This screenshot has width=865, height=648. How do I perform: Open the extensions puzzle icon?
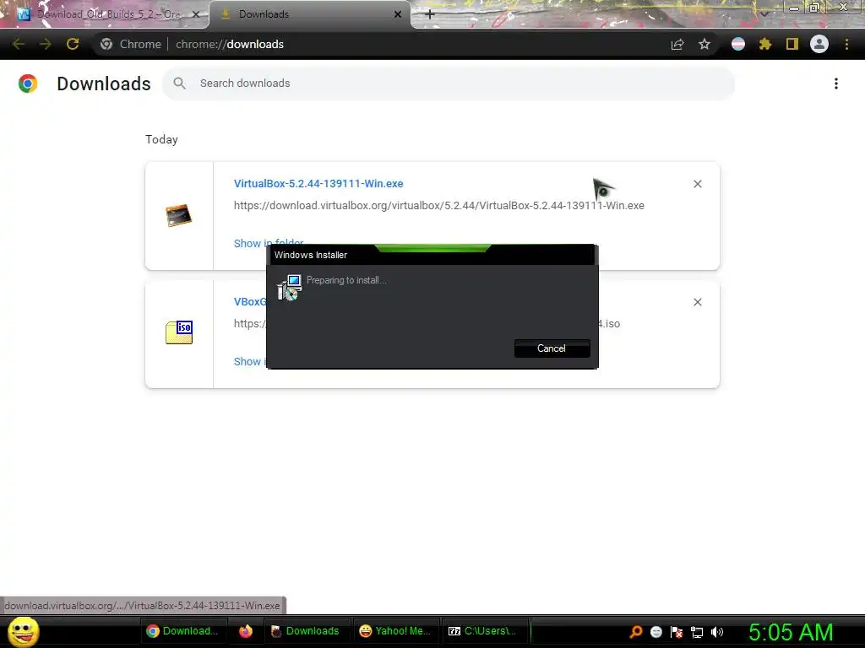[x=765, y=44]
